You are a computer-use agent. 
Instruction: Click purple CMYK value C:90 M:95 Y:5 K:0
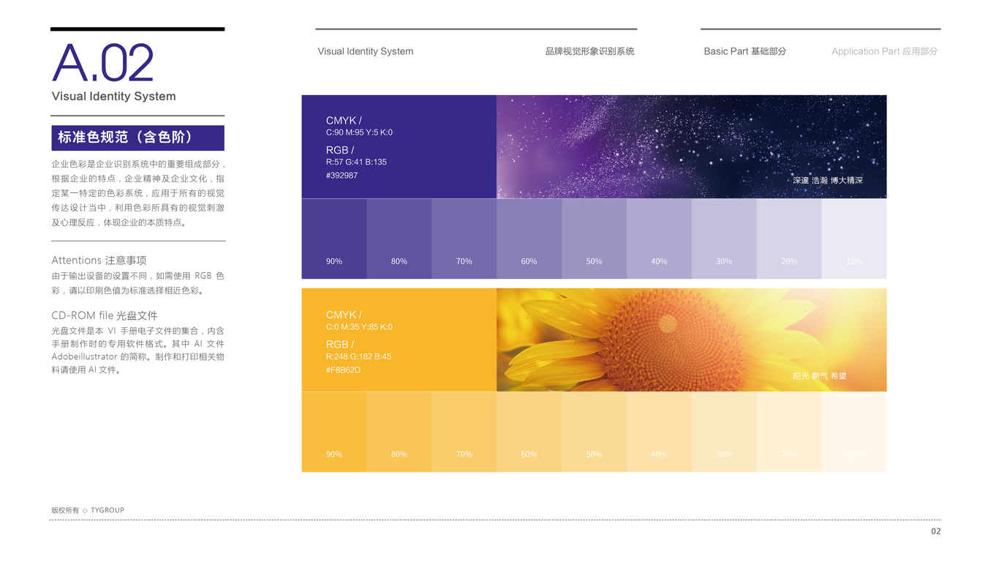(359, 132)
